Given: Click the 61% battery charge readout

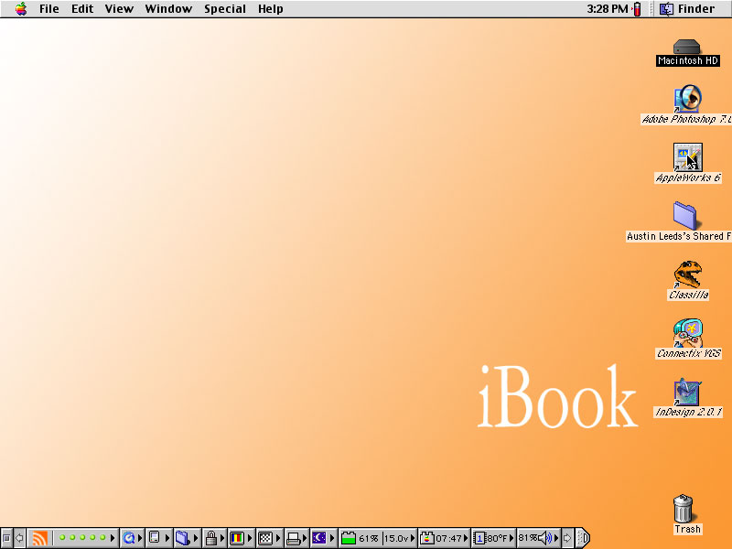Looking at the screenshot, I should 369,539.
